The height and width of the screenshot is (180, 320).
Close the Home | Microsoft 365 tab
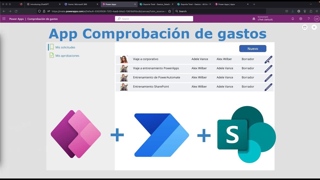click(x=97, y=4)
